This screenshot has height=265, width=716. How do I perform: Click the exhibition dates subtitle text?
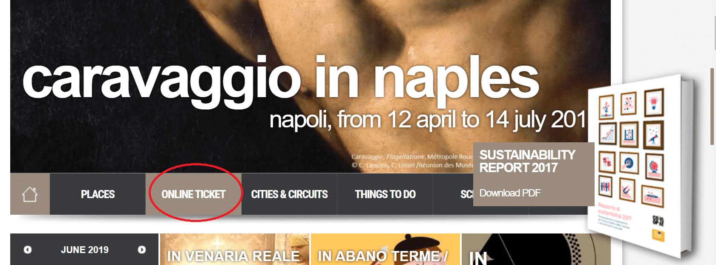428,120
